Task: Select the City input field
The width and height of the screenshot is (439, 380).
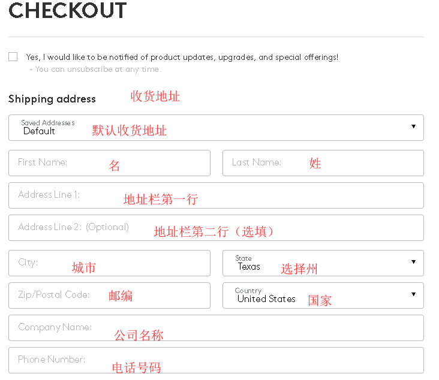Action: (109, 263)
